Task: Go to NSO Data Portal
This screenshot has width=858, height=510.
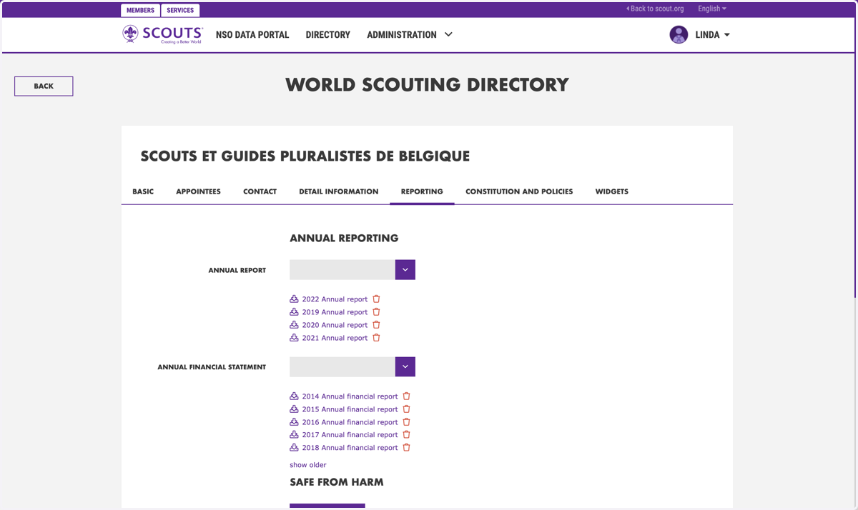Action: [252, 34]
